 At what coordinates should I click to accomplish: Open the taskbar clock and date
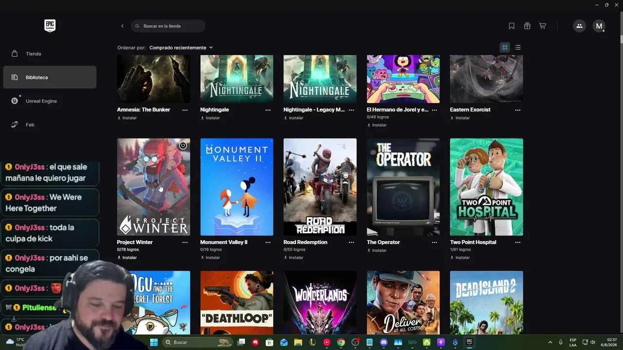(609, 342)
